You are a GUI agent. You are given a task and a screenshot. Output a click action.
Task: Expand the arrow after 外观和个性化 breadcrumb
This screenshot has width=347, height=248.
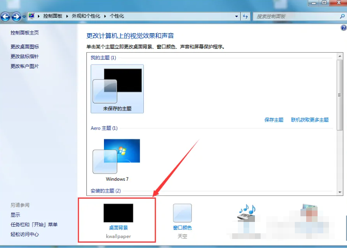click(105, 16)
